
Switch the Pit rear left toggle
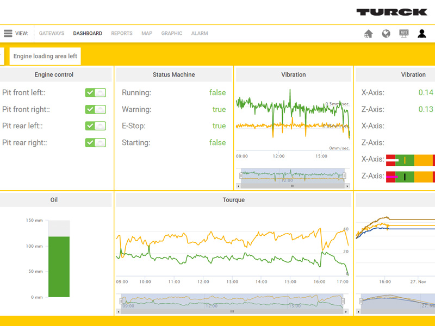[x=95, y=126]
